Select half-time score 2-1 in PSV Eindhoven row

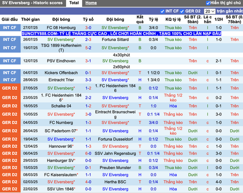click(219, 61)
